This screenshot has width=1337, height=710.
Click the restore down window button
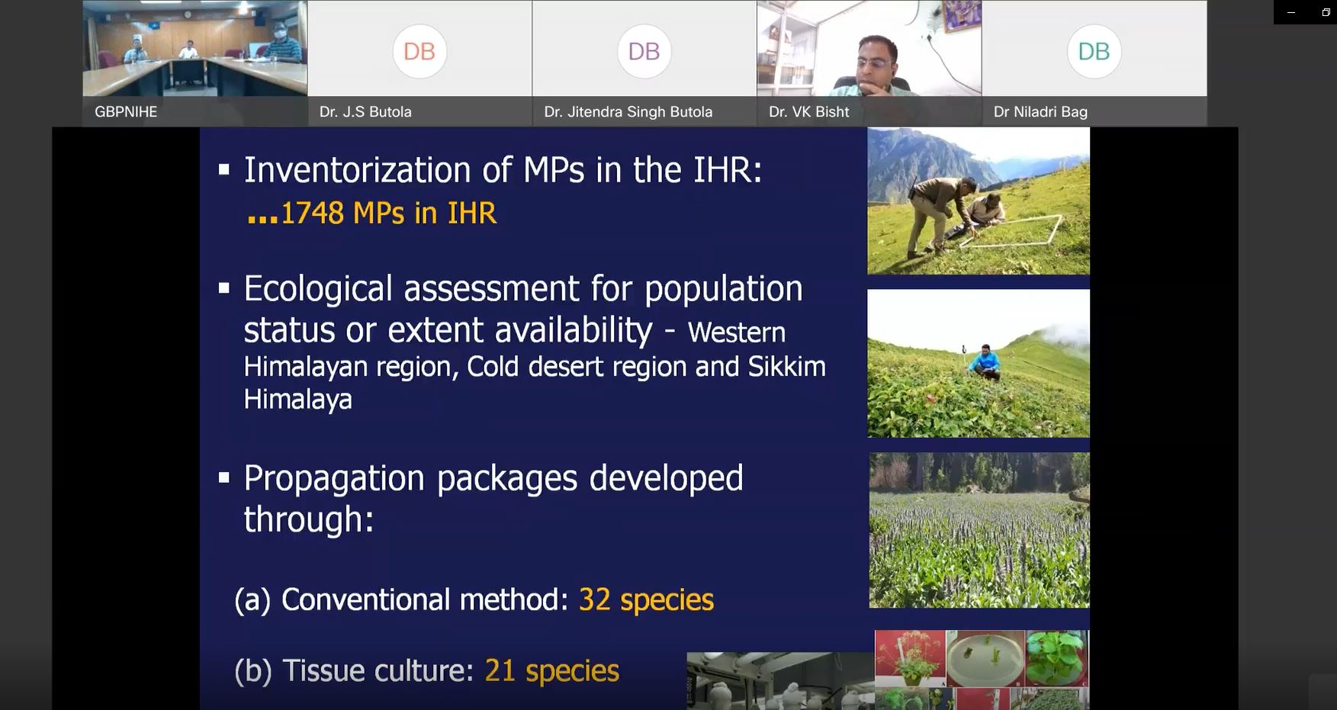[x=1326, y=12]
